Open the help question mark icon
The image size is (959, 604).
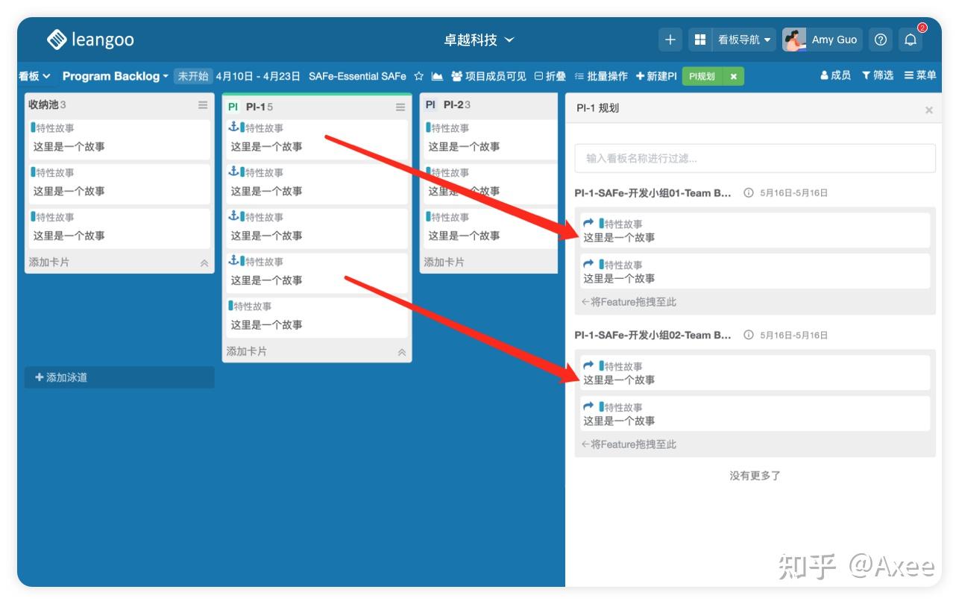(881, 39)
